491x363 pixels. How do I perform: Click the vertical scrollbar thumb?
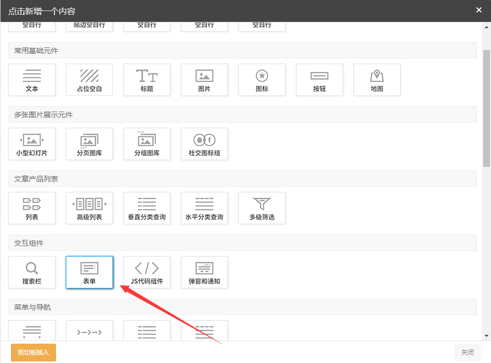pyautogui.click(x=486, y=108)
